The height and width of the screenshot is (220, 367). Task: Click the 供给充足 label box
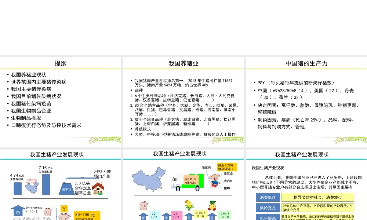(267, 208)
